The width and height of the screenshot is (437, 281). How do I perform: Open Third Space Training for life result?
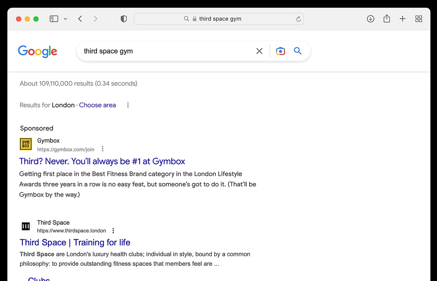(75, 242)
